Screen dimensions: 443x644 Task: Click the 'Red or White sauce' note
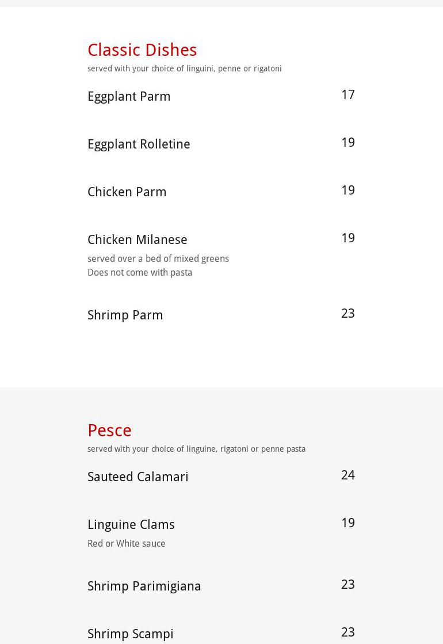pos(126,544)
